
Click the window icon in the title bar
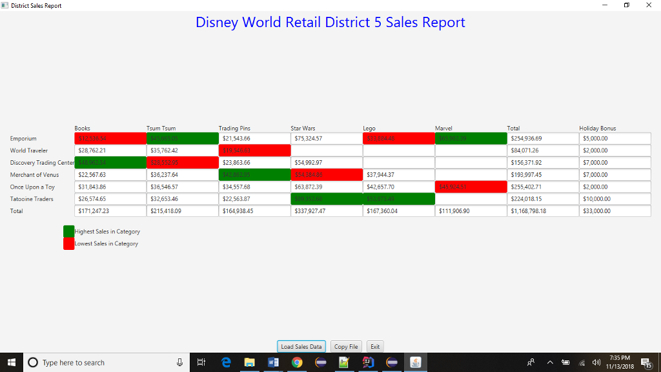[5, 5]
